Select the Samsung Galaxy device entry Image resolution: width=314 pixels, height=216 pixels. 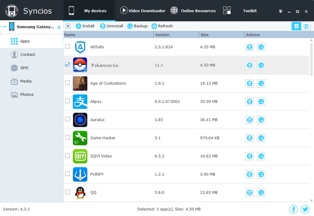32,26
